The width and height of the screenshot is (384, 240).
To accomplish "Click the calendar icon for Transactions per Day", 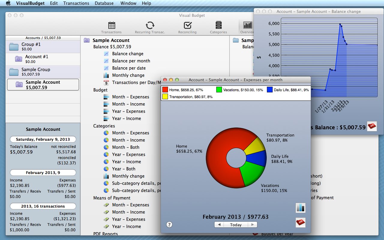I will pyautogui.click(x=106, y=82).
